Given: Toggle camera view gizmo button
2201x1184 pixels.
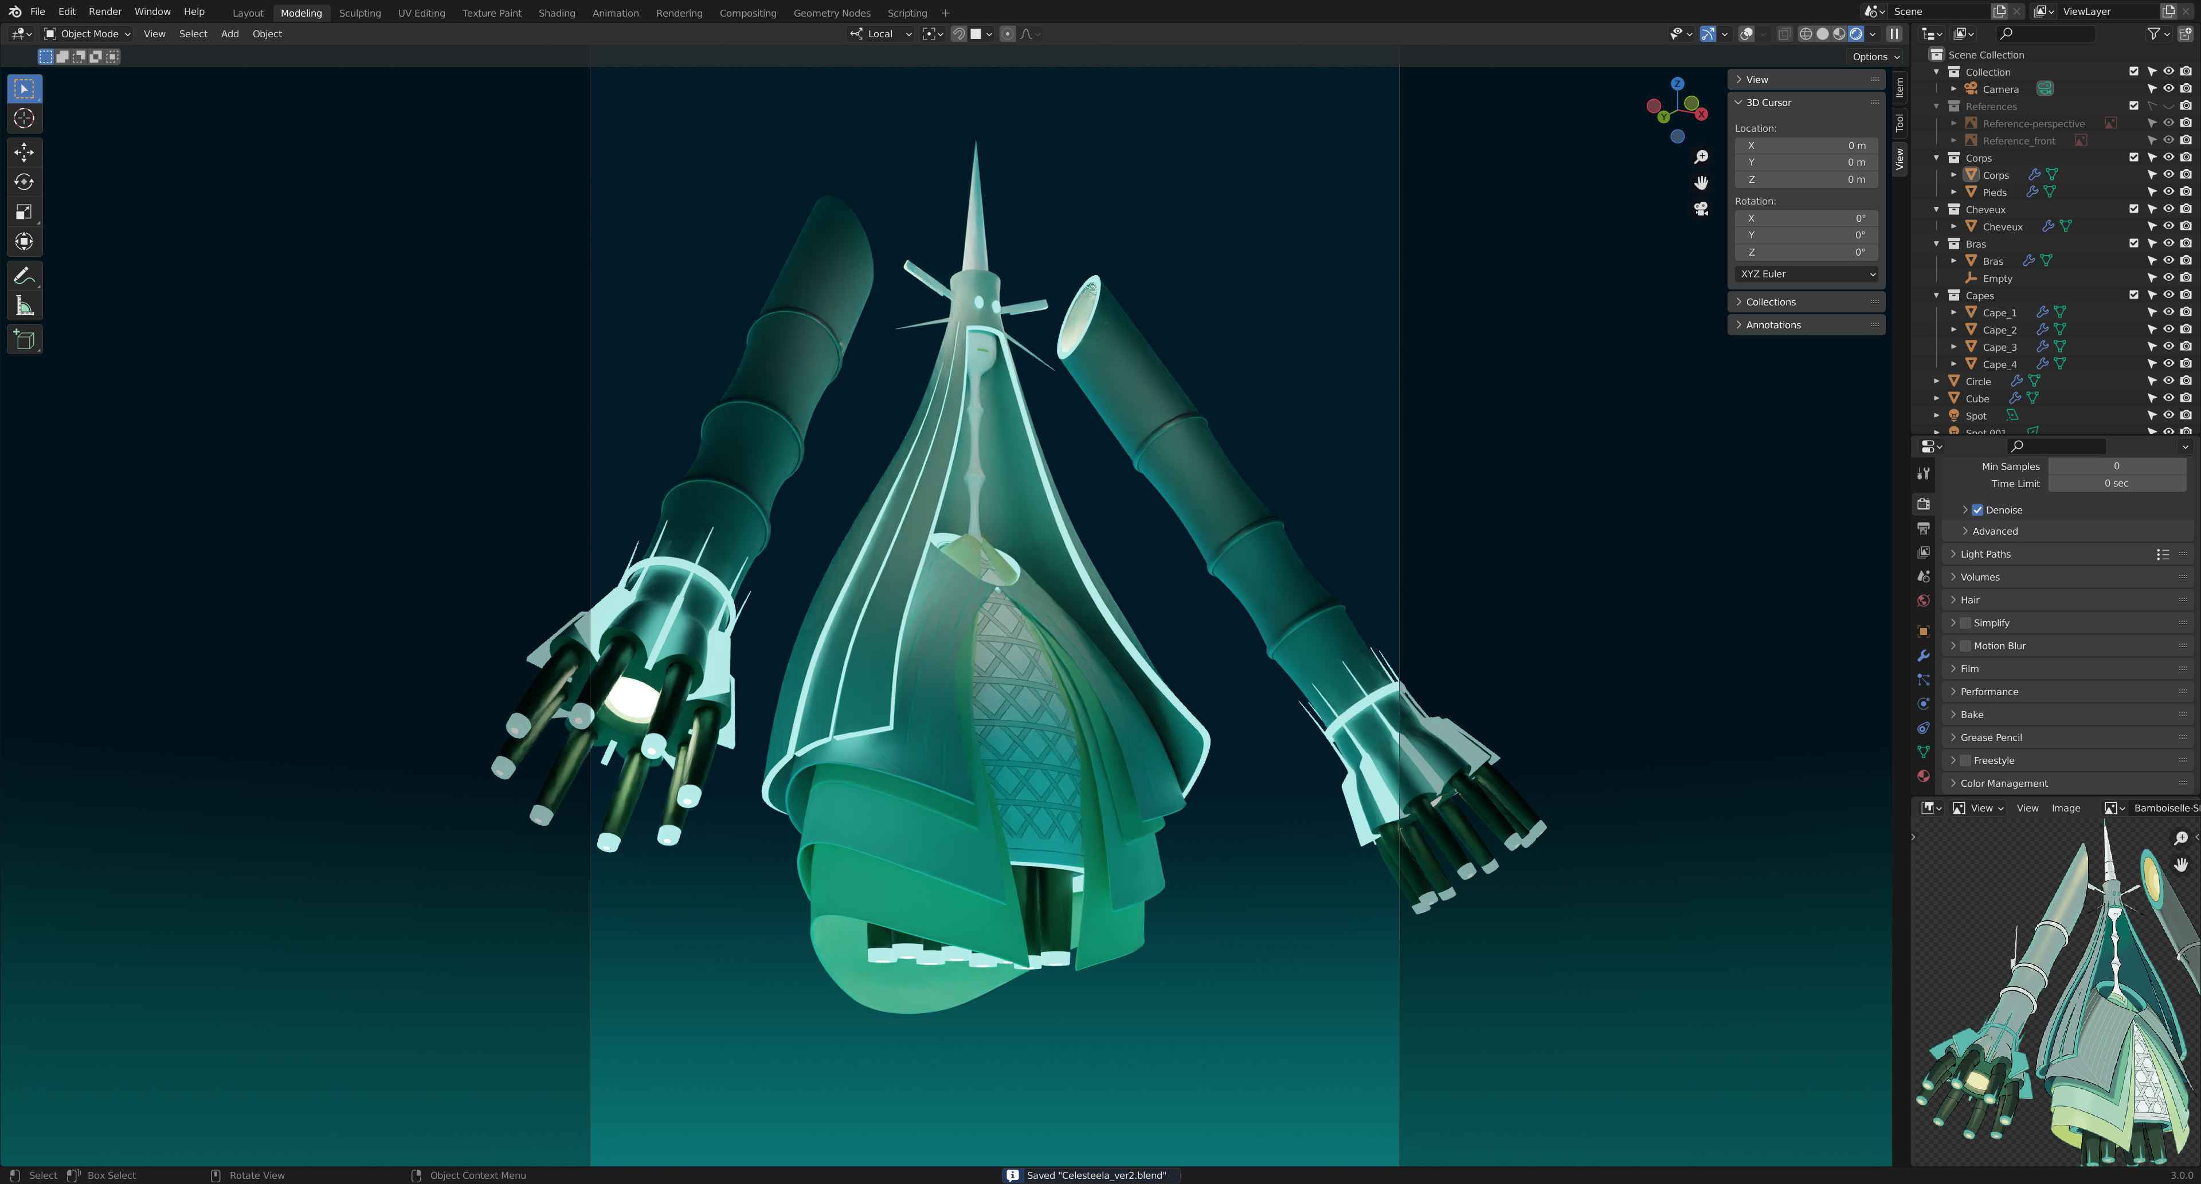Looking at the screenshot, I should click(x=1701, y=209).
